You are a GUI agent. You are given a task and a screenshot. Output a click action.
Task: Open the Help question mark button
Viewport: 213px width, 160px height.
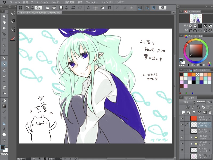click(163, 8)
